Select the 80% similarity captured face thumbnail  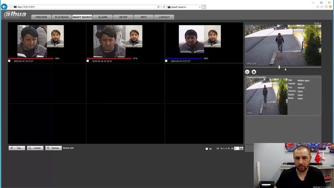coord(192,39)
